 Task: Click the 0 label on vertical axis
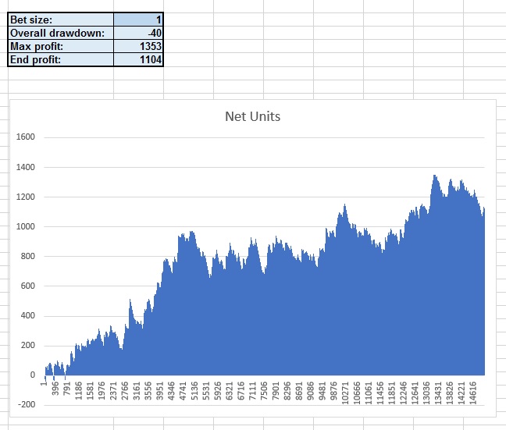32,375
